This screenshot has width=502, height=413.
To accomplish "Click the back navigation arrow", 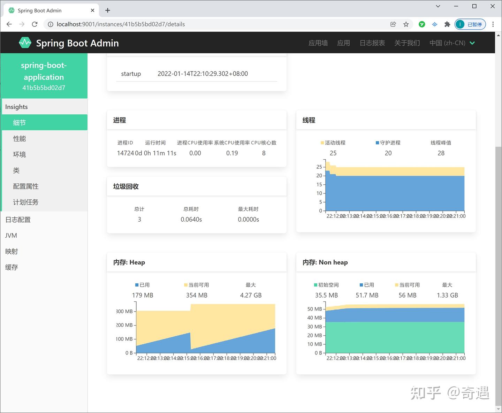I will coord(9,24).
